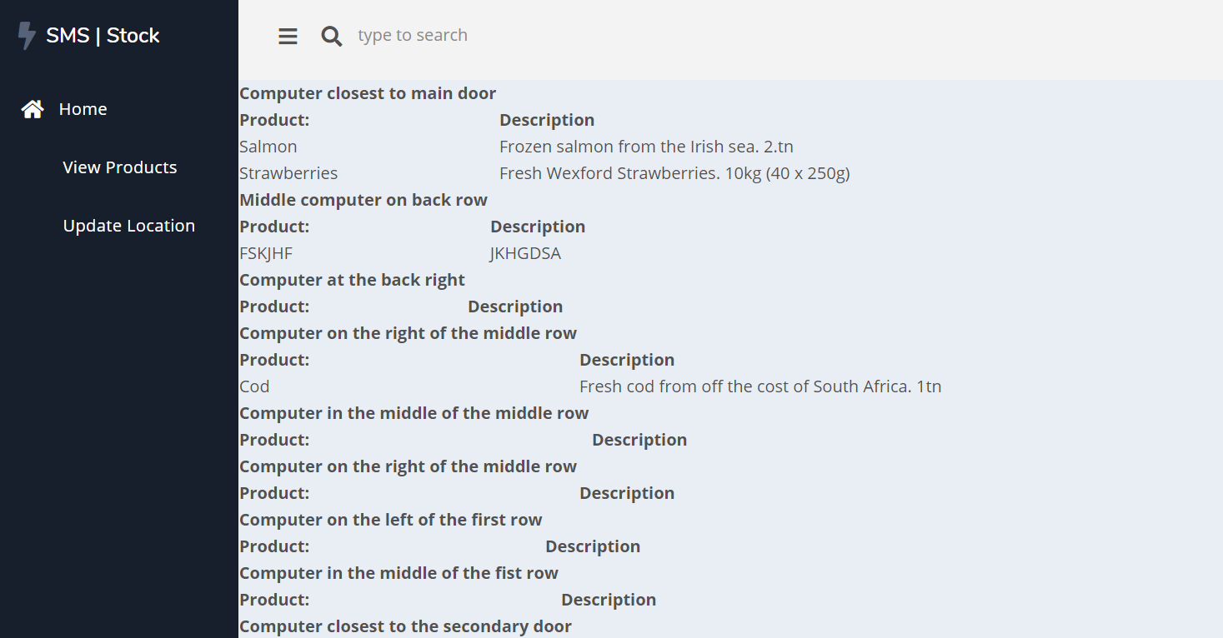Click the Home house icon

33,109
